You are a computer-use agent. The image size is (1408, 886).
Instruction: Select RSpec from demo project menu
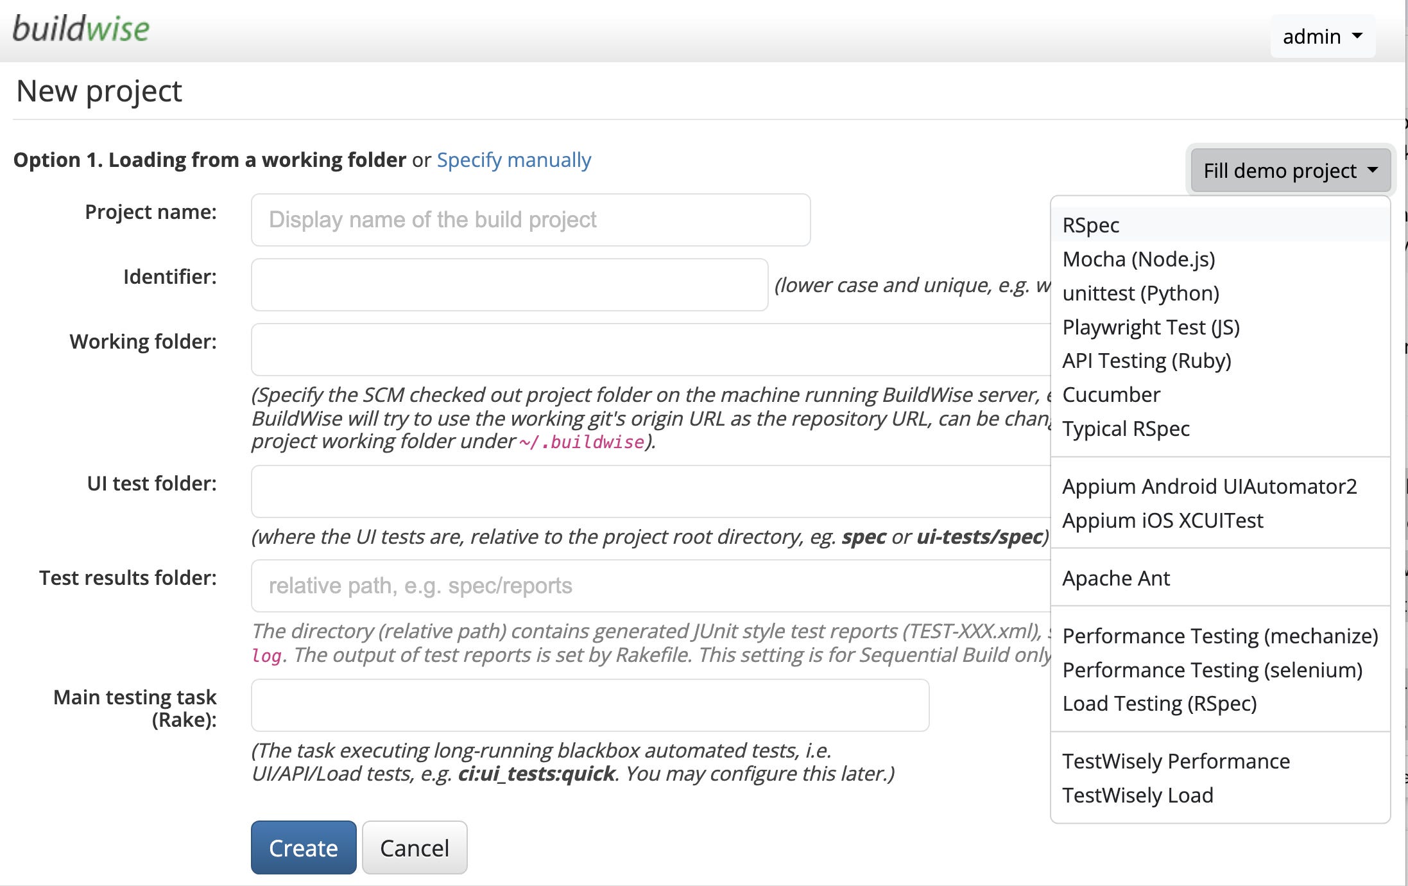[x=1091, y=225]
